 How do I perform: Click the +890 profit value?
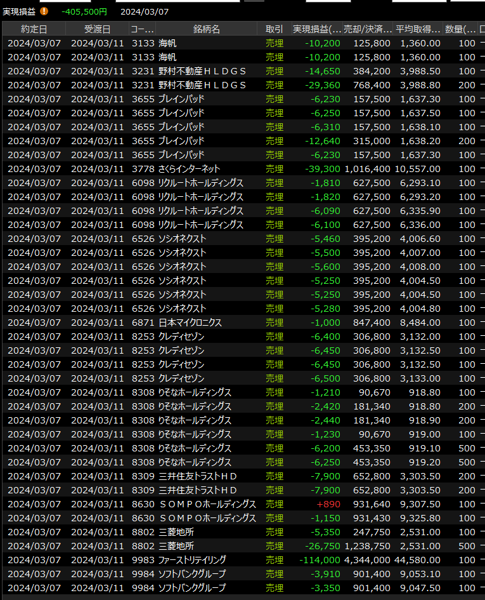pos(329,504)
